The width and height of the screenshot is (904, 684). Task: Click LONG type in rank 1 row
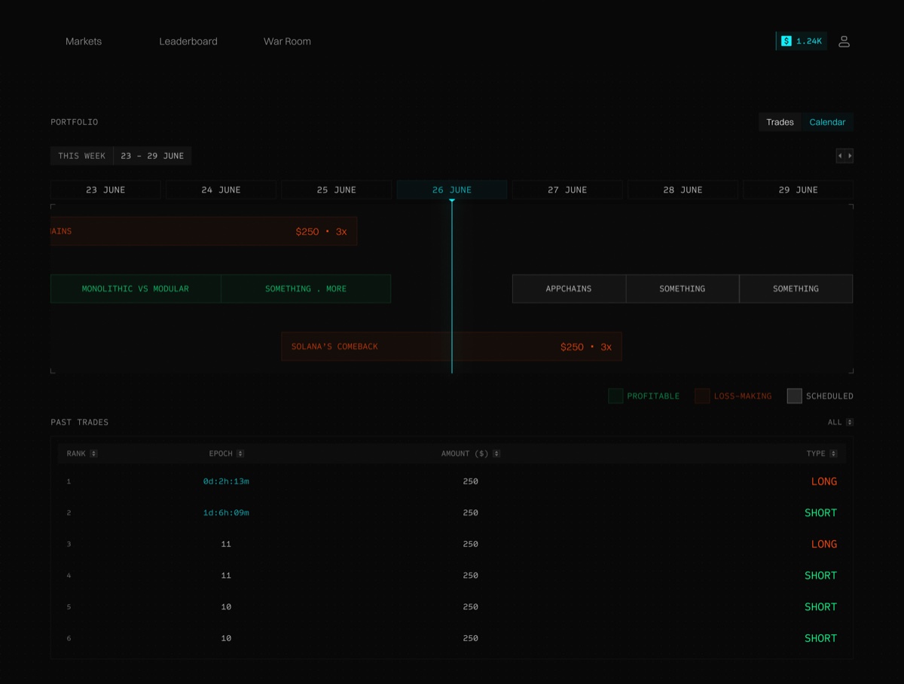[824, 481]
